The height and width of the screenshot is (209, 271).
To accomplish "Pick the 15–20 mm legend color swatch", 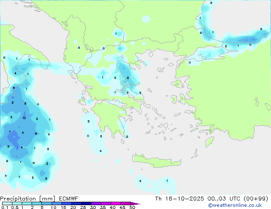I will (67, 203).
